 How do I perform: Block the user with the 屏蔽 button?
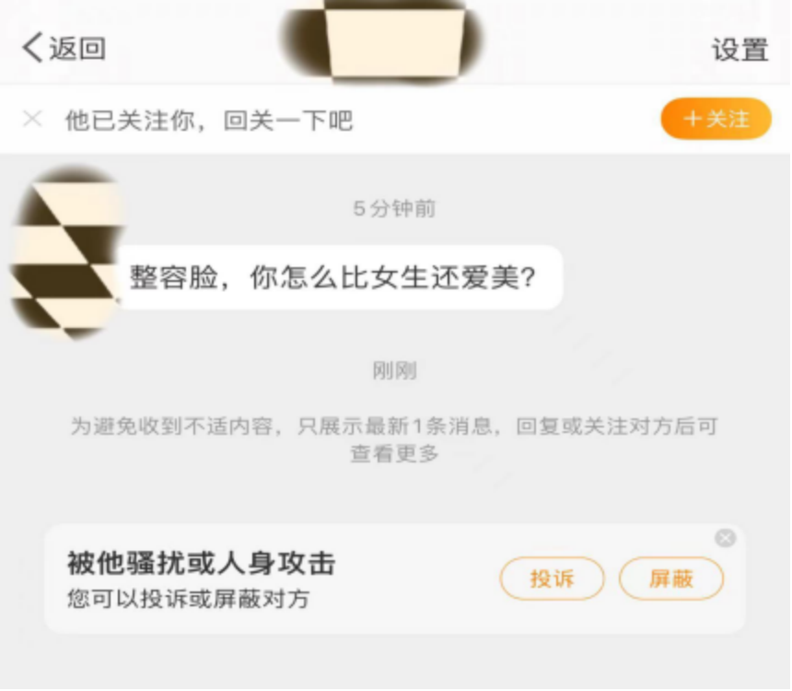click(x=670, y=580)
